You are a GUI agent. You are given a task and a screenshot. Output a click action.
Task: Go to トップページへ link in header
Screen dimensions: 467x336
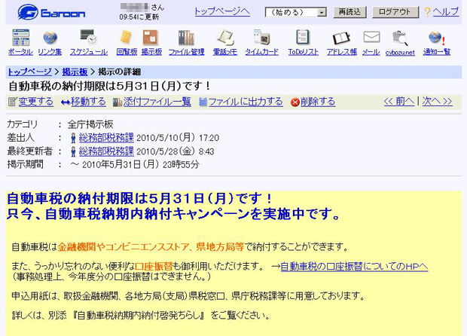pyautogui.click(x=222, y=11)
